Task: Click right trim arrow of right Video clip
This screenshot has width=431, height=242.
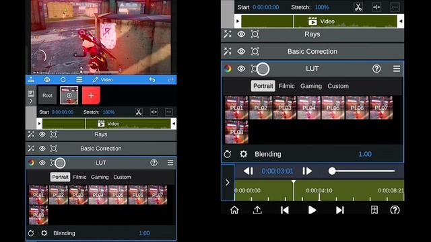Action: 401,21
